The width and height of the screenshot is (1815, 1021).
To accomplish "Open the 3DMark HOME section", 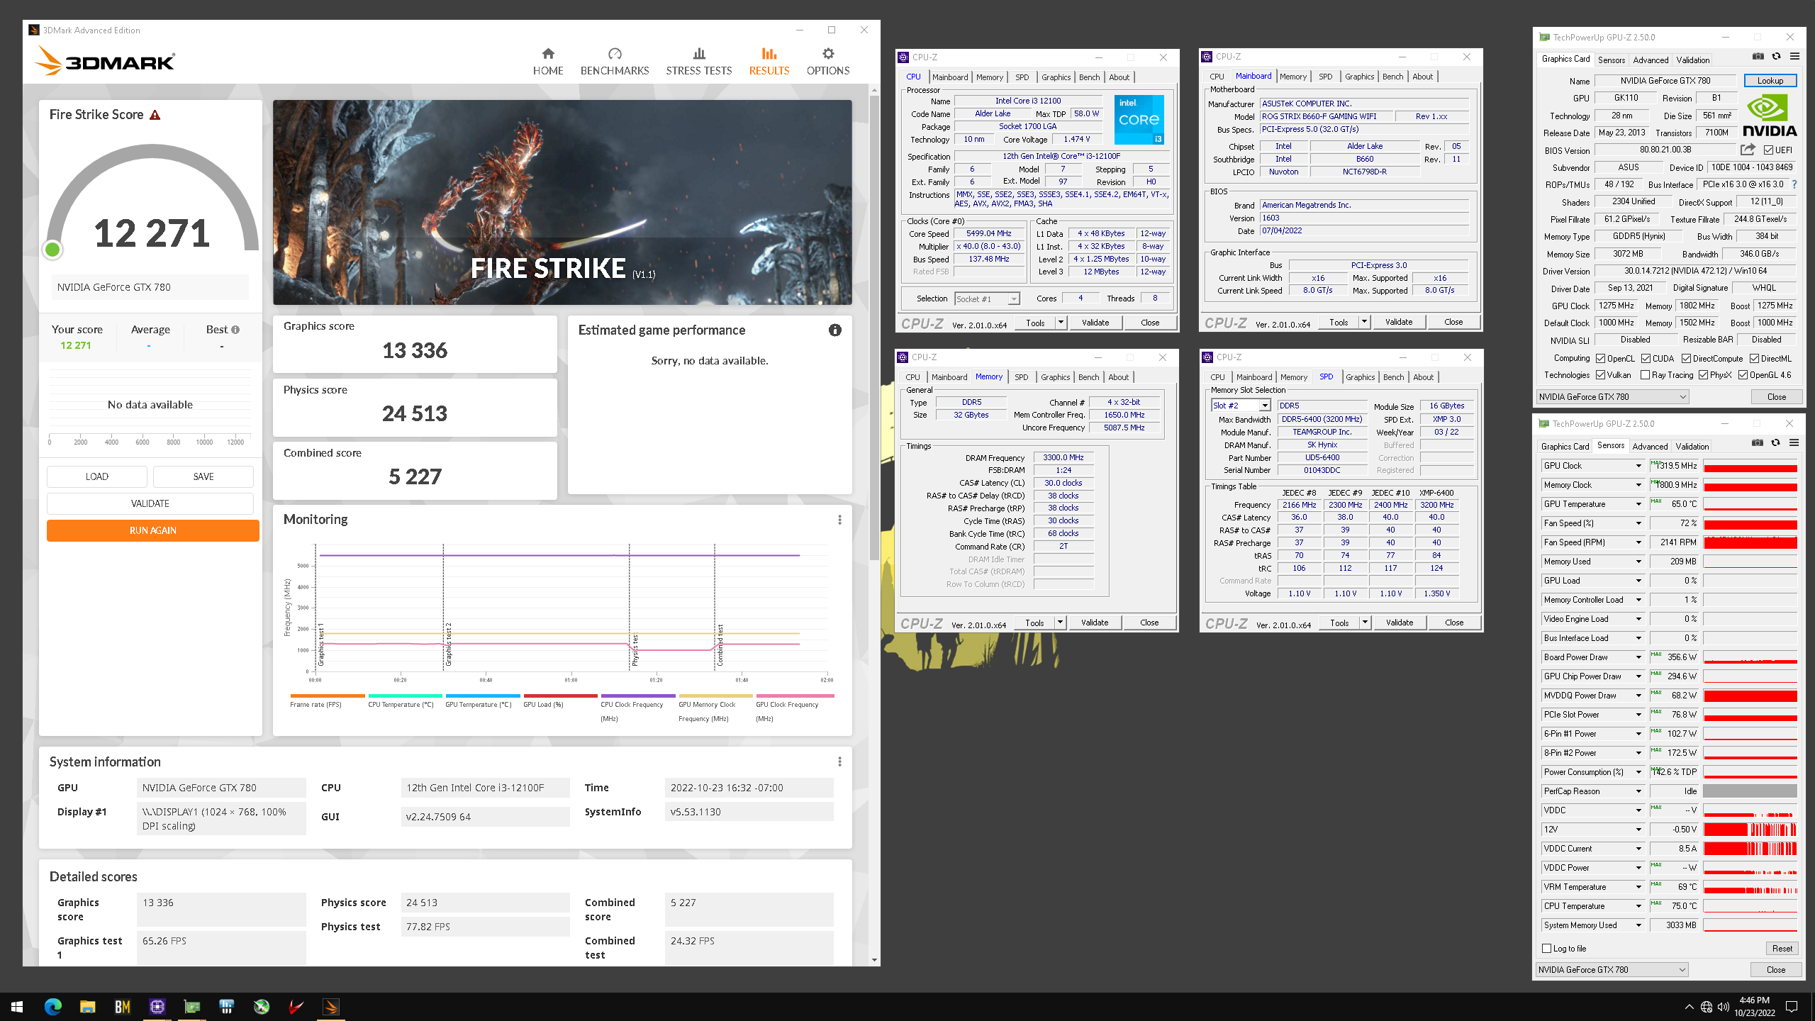I will click(x=548, y=62).
